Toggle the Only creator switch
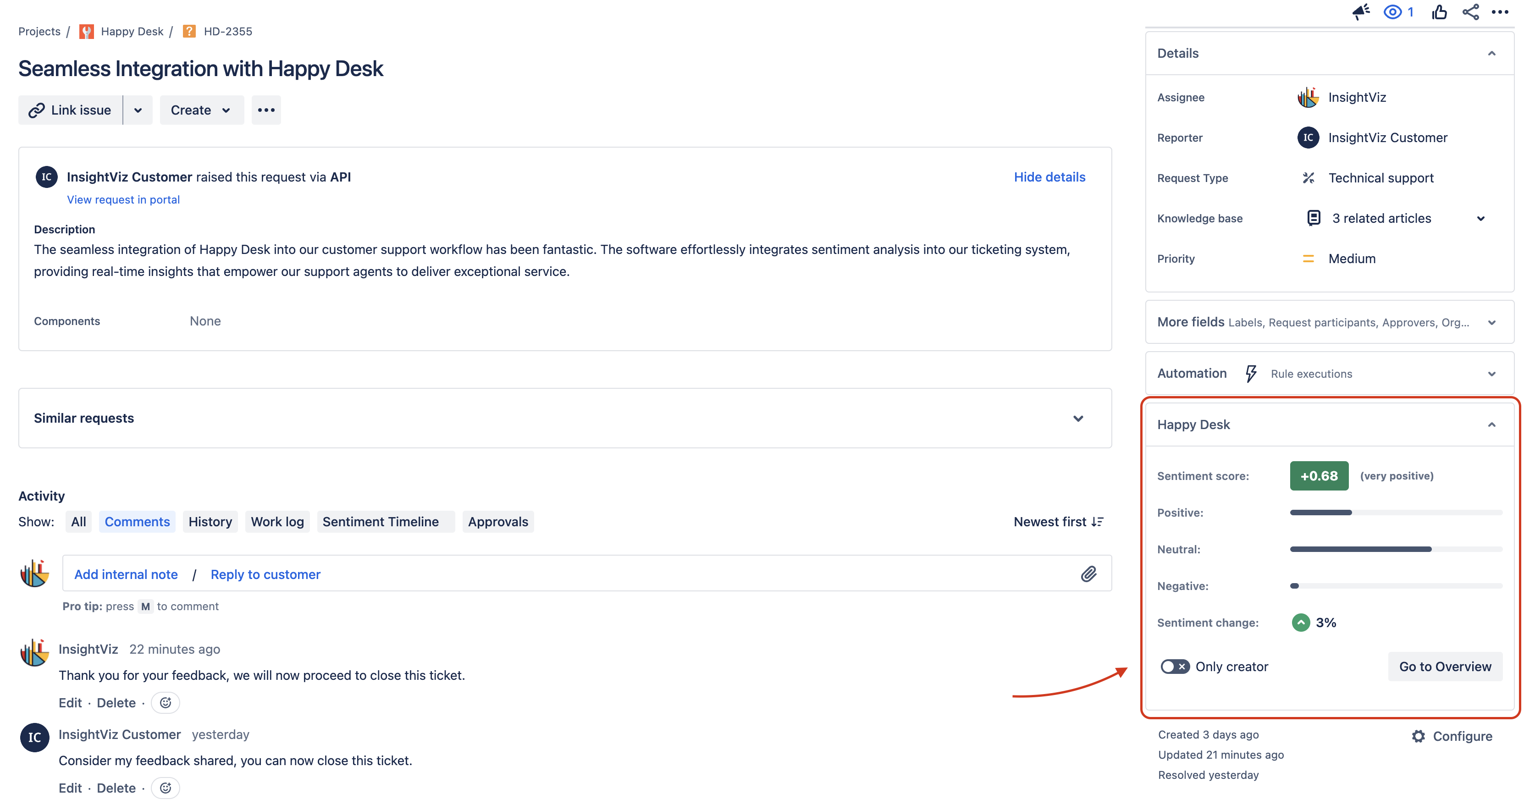This screenshot has height=805, width=1535. point(1175,666)
